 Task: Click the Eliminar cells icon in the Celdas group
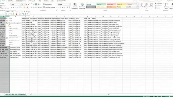coord(147,4)
